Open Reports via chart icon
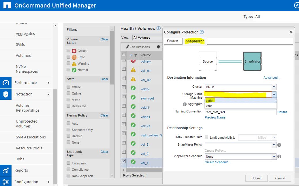Screen dimensions: 299x186 tap(6, 170)
